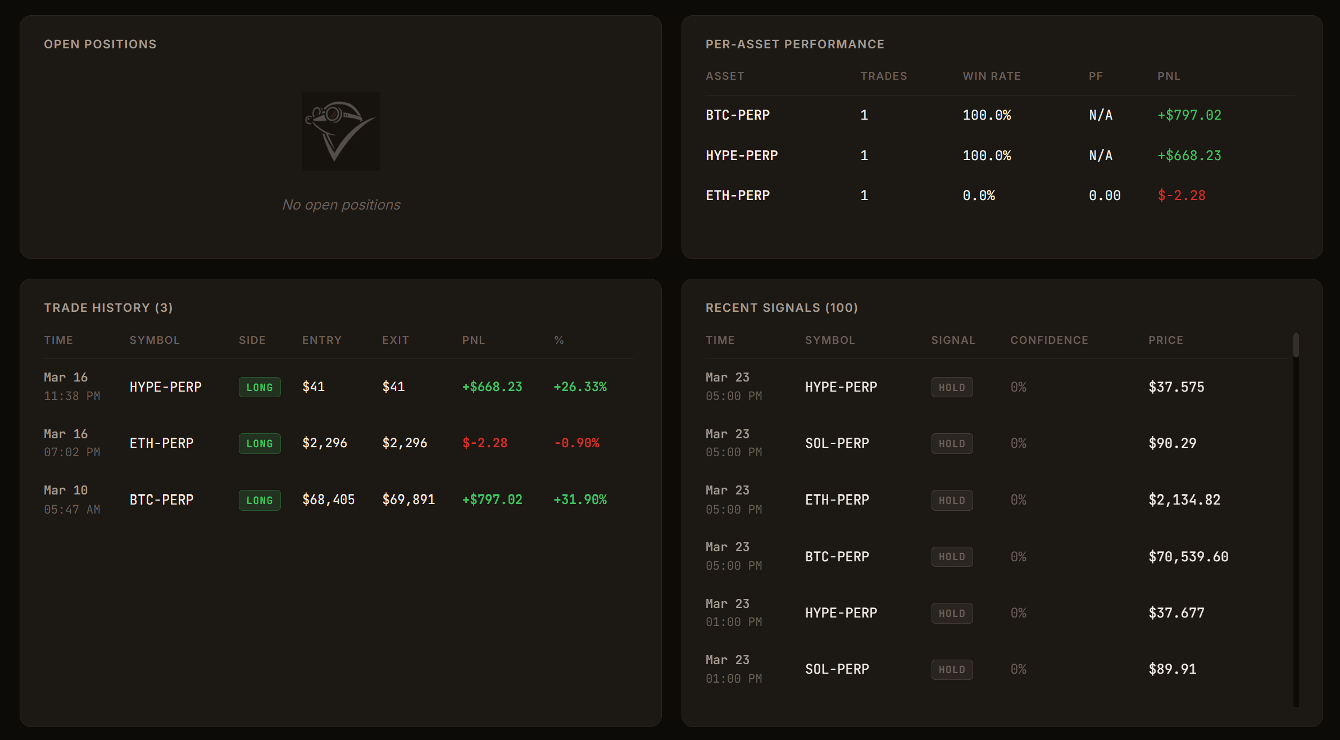The width and height of the screenshot is (1340, 740).
Task: Click the TRADES column header
Action: click(884, 76)
